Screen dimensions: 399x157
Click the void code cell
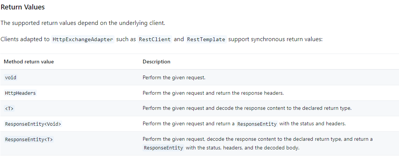pyautogui.click(x=11, y=77)
